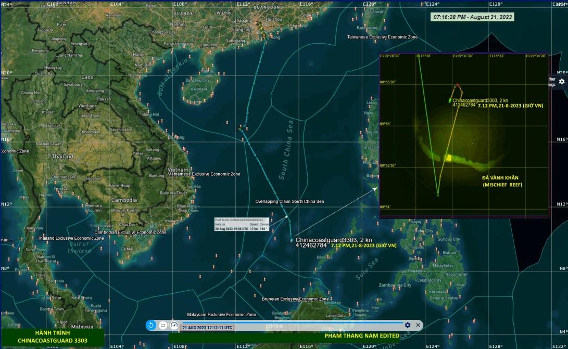Click the Sulu Sea label
This screenshot has width=568, height=349.
(367, 269)
